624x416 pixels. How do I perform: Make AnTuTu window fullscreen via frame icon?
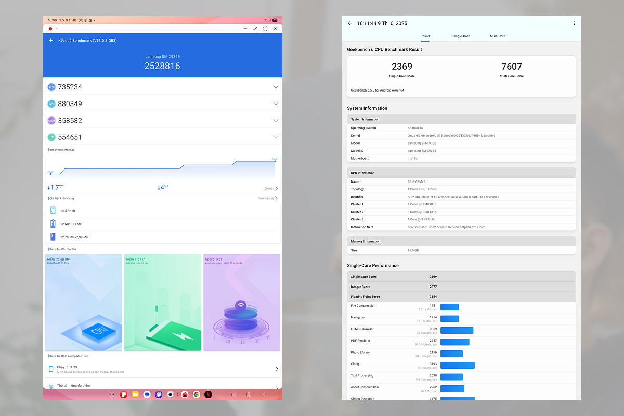tap(265, 29)
